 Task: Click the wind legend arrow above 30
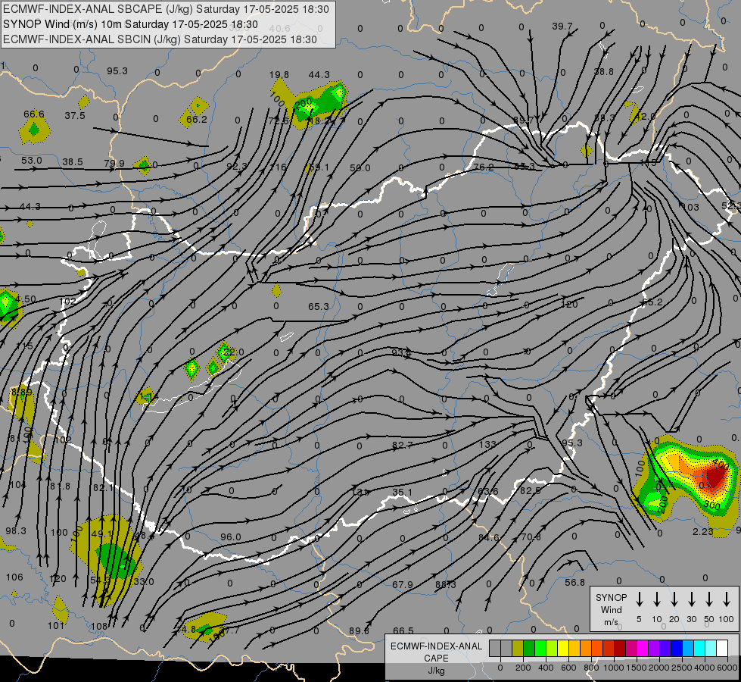[691, 599]
